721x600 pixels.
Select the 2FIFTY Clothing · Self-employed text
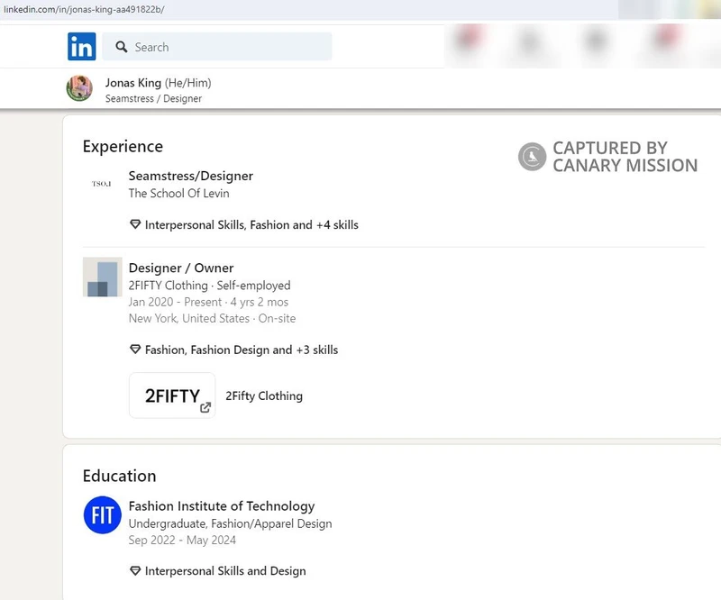pos(210,286)
